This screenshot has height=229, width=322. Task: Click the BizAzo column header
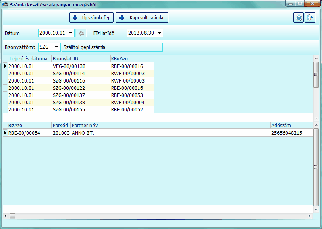(29, 125)
